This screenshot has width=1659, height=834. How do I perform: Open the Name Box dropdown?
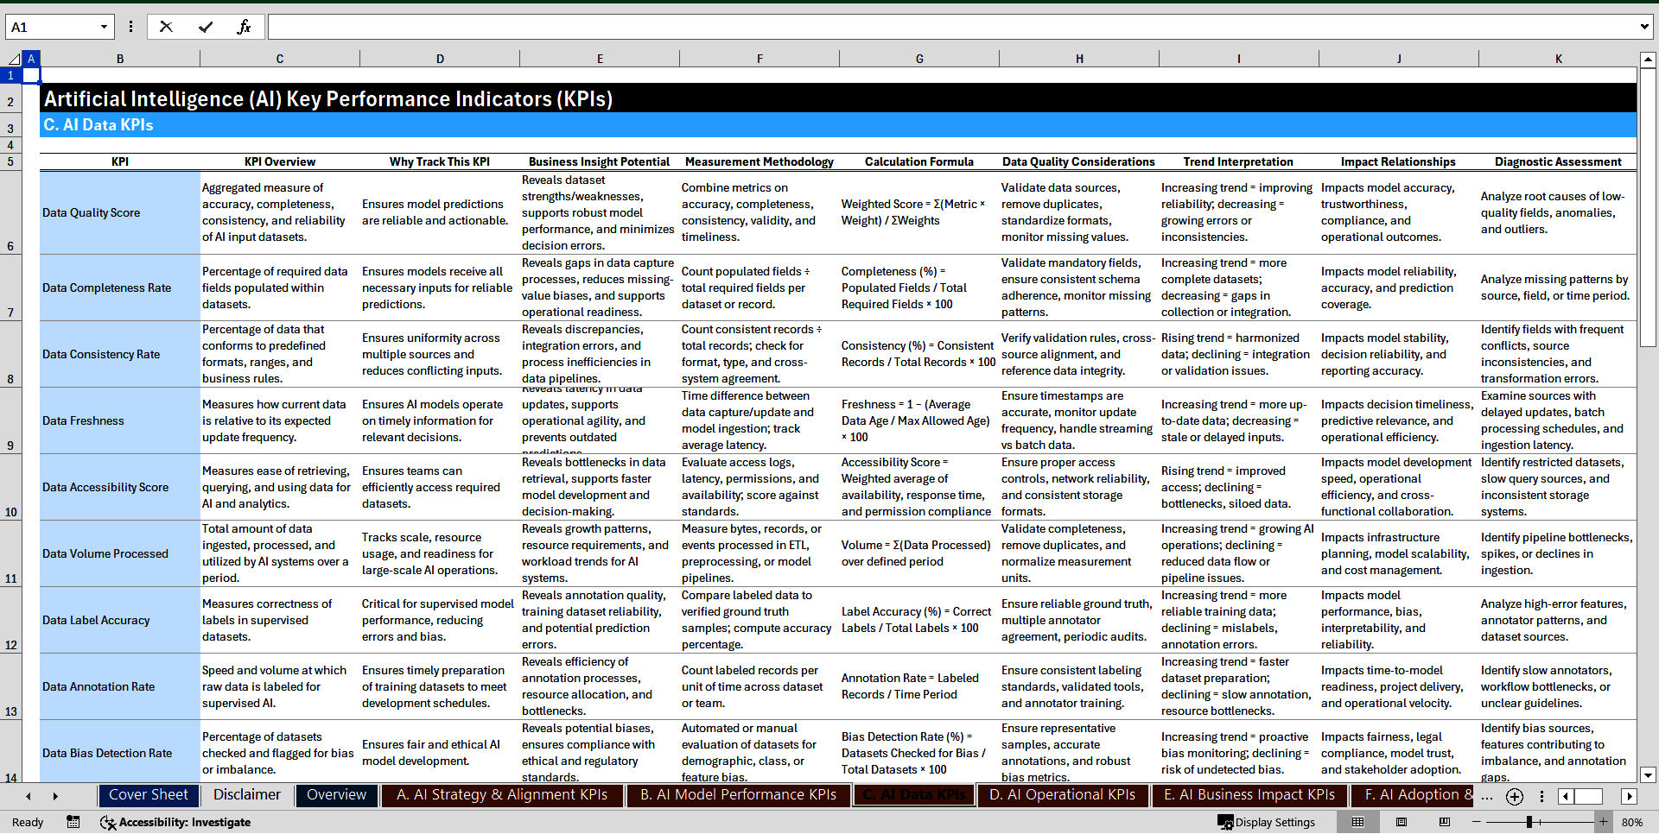pos(105,26)
